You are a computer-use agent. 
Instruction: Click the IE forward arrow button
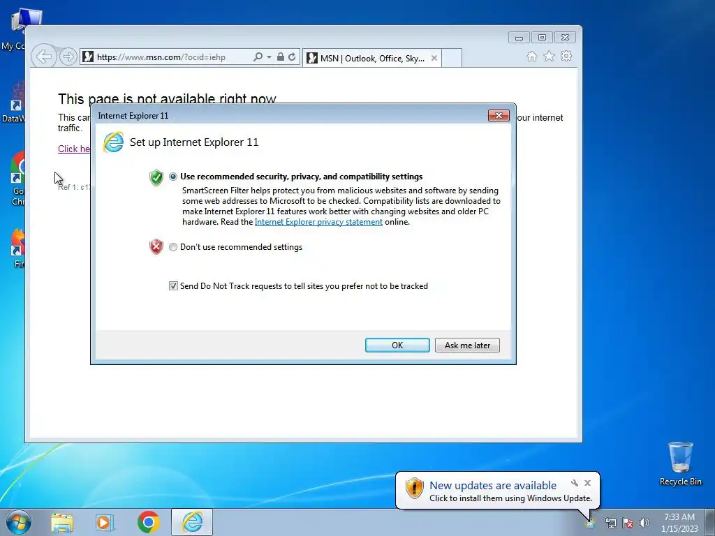[68, 57]
